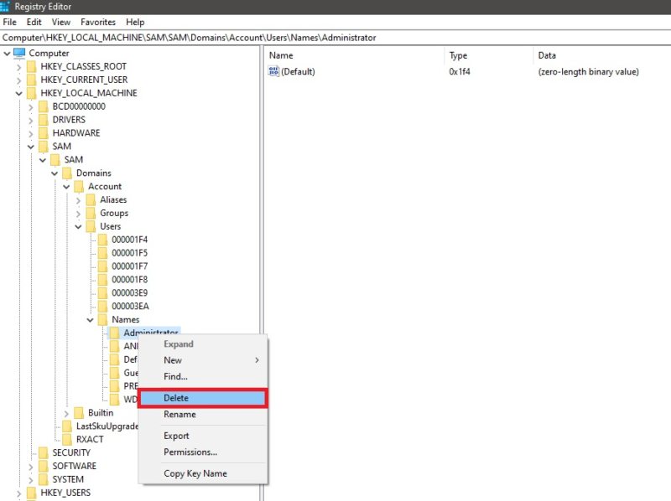The width and height of the screenshot is (671, 501).
Task: Select the 000003EA tree key
Action: click(x=130, y=307)
